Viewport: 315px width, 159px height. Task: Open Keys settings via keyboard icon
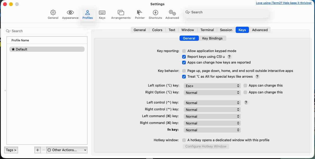pyautogui.click(x=102, y=12)
